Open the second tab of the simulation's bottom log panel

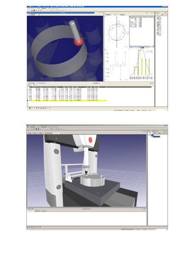(x=37, y=211)
